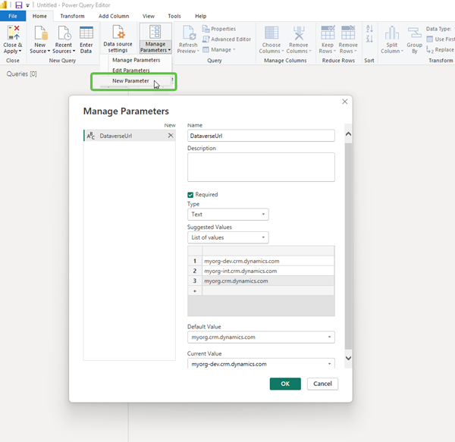Select row 3 myorg.crm.dynamics.com
Viewport: 455px width, 442px height.
(261, 281)
